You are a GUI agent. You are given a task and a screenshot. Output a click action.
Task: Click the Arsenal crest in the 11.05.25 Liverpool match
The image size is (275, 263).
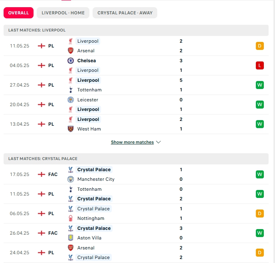(71, 51)
